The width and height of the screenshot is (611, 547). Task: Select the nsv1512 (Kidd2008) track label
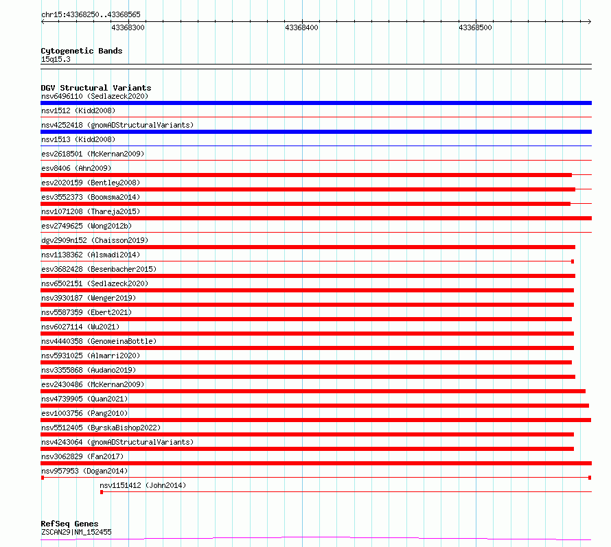[x=78, y=110]
